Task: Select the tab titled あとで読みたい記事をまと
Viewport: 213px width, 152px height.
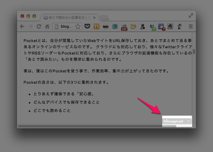Action: coord(69,17)
